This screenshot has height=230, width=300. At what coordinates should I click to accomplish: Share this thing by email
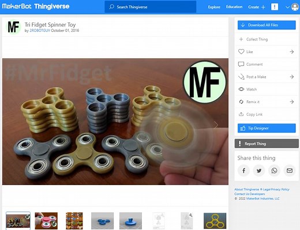(x=290, y=171)
